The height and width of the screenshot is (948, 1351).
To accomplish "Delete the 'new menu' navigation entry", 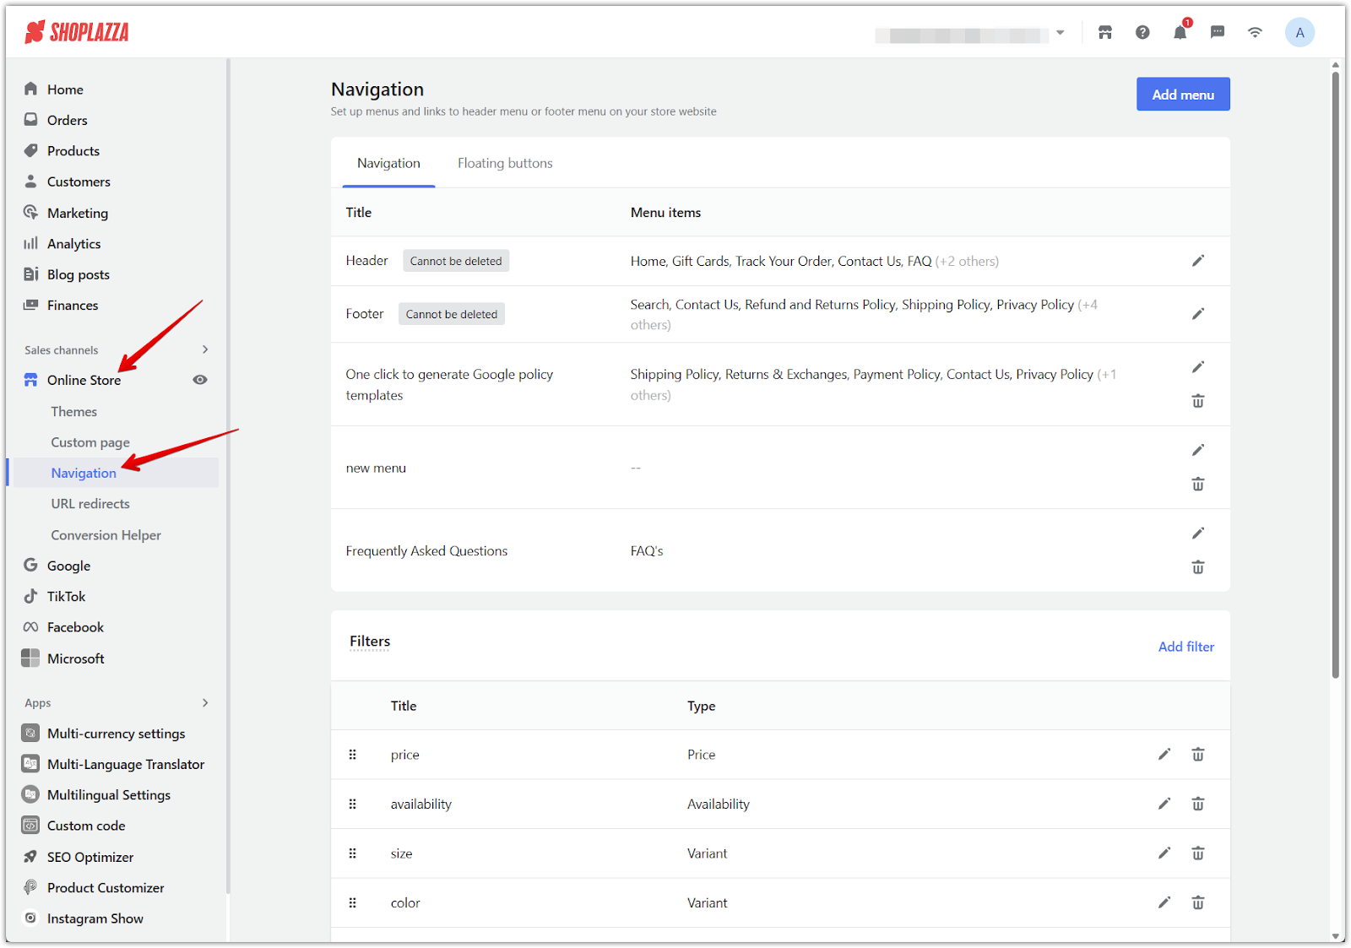I will pos(1197,485).
